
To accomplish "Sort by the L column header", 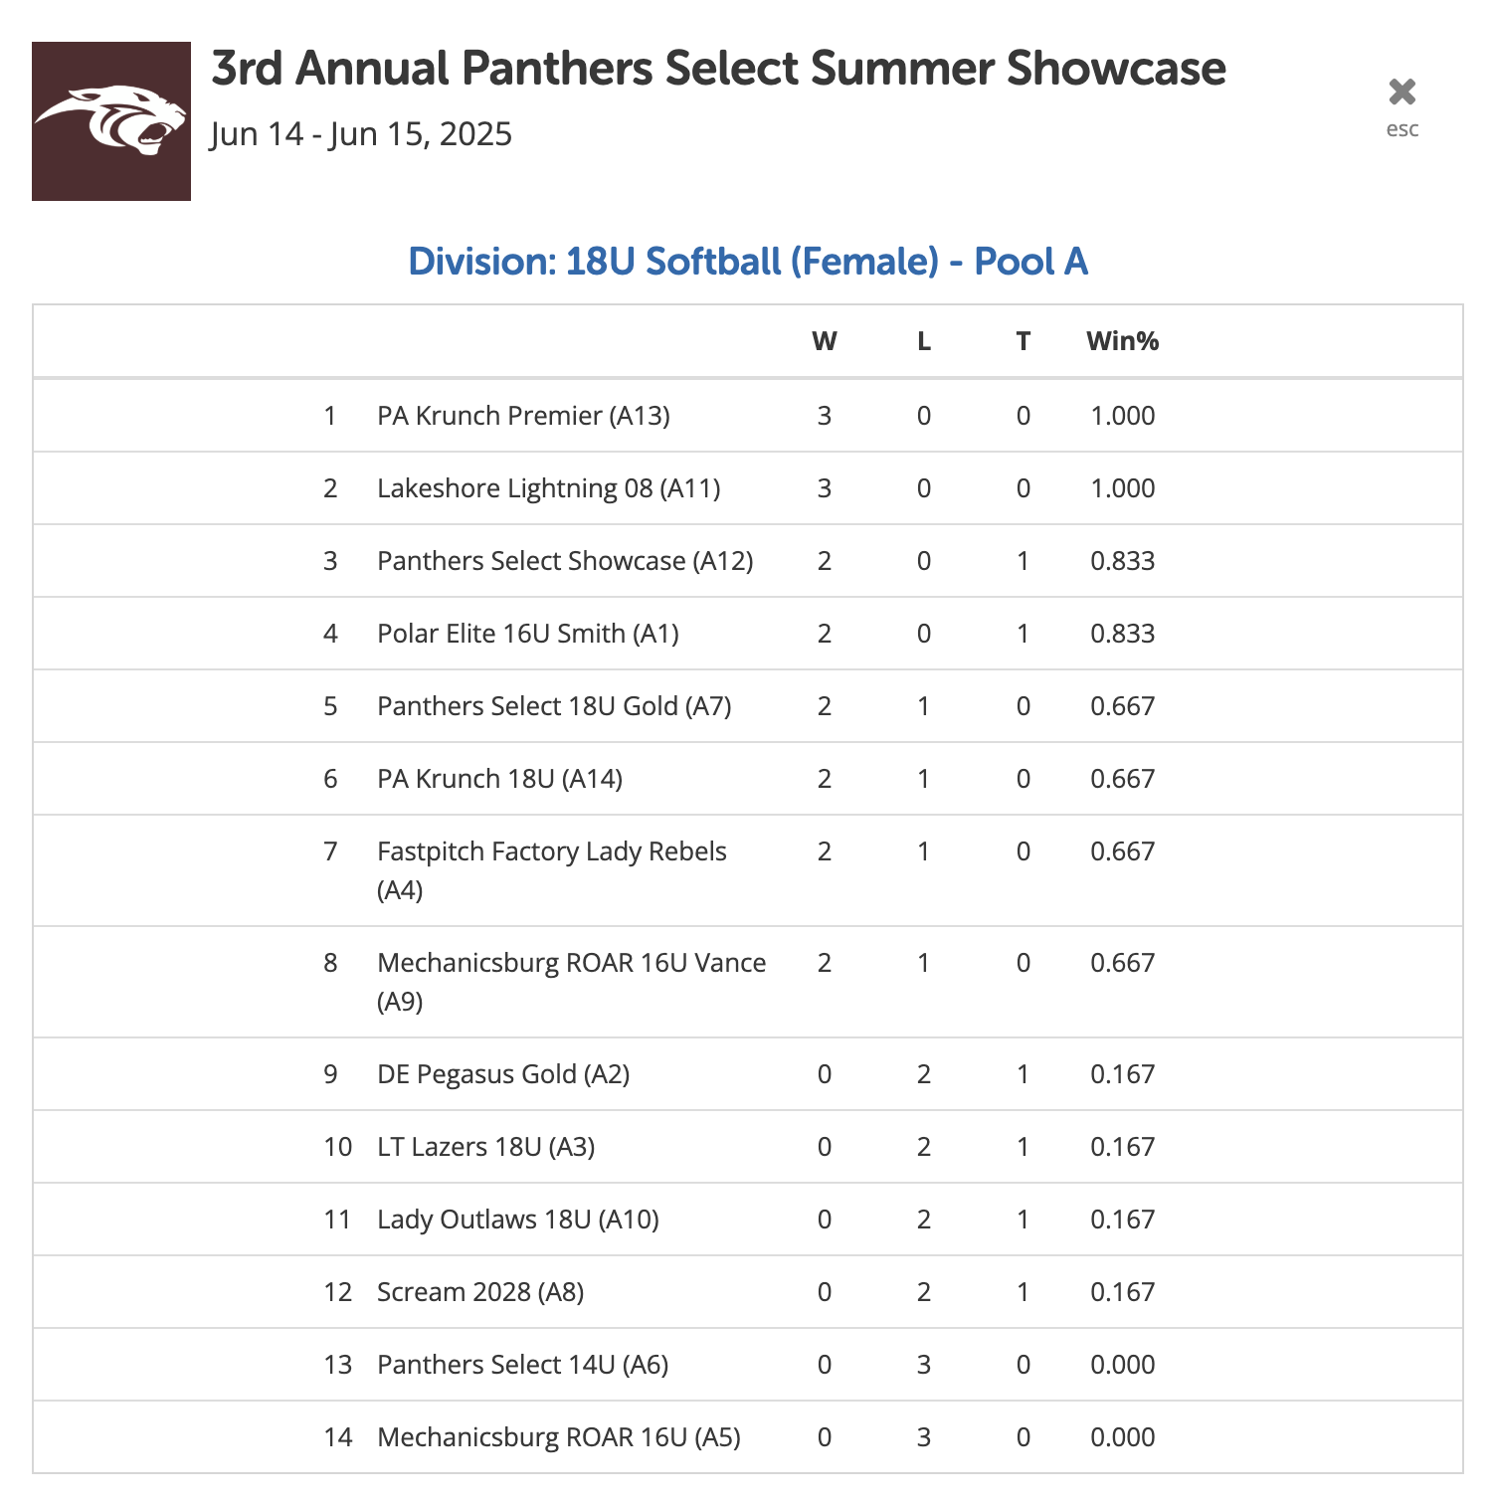I will (923, 341).
